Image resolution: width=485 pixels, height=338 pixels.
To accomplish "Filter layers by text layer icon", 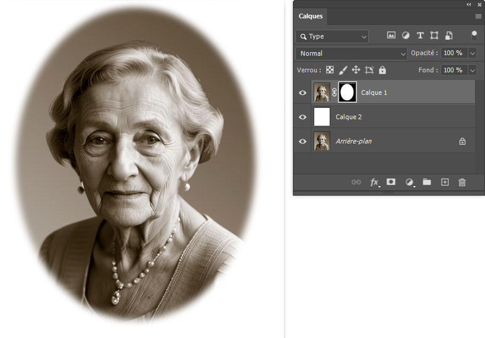I will (x=420, y=36).
